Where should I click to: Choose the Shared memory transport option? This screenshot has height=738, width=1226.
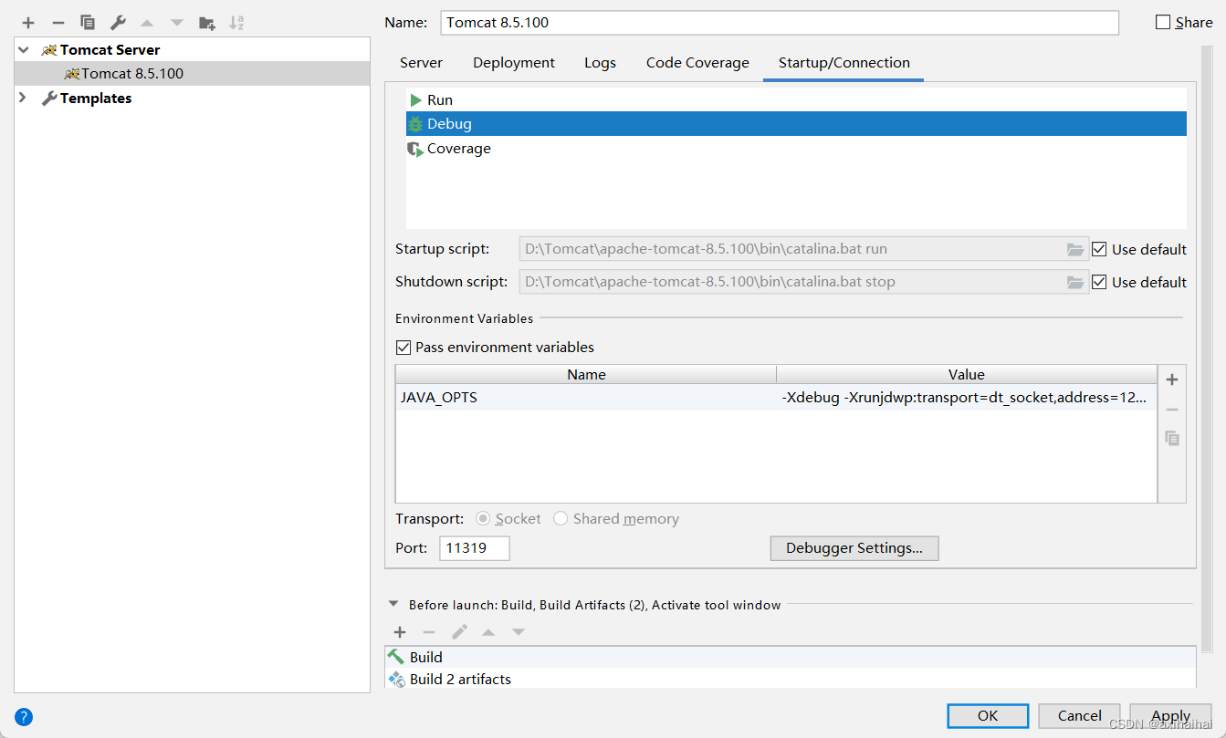[x=561, y=519]
